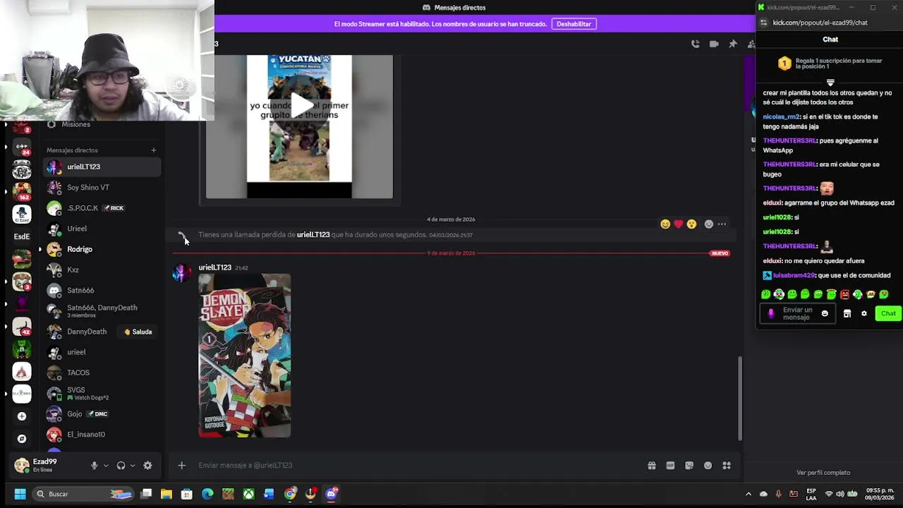The image size is (903, 508).
Task: Expand microphone input options arrow
Action: tap(106, 466)
